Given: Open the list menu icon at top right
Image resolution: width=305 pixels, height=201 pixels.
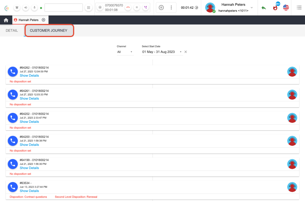Looking at the screenshot, I should [x=299, y=8].
